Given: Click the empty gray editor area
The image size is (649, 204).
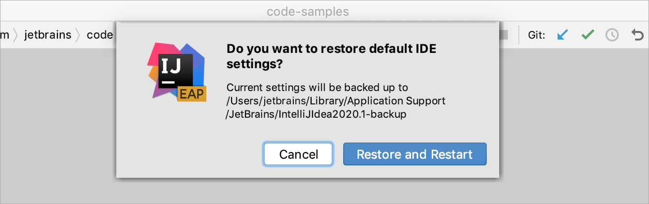Looking at the screenshot, I should 573,124.
